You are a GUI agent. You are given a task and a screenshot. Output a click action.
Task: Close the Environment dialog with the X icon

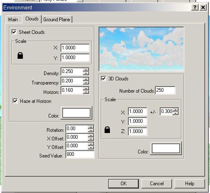[203, 7]
